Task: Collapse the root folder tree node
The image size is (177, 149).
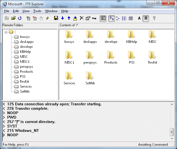Action: (6, 32)
